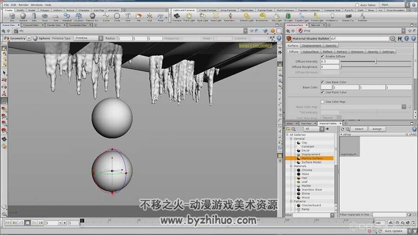Screen dimensions: 418x235
Task: Click the Base Color swatch
Action: pyautogui.click(x=327, y=87)
